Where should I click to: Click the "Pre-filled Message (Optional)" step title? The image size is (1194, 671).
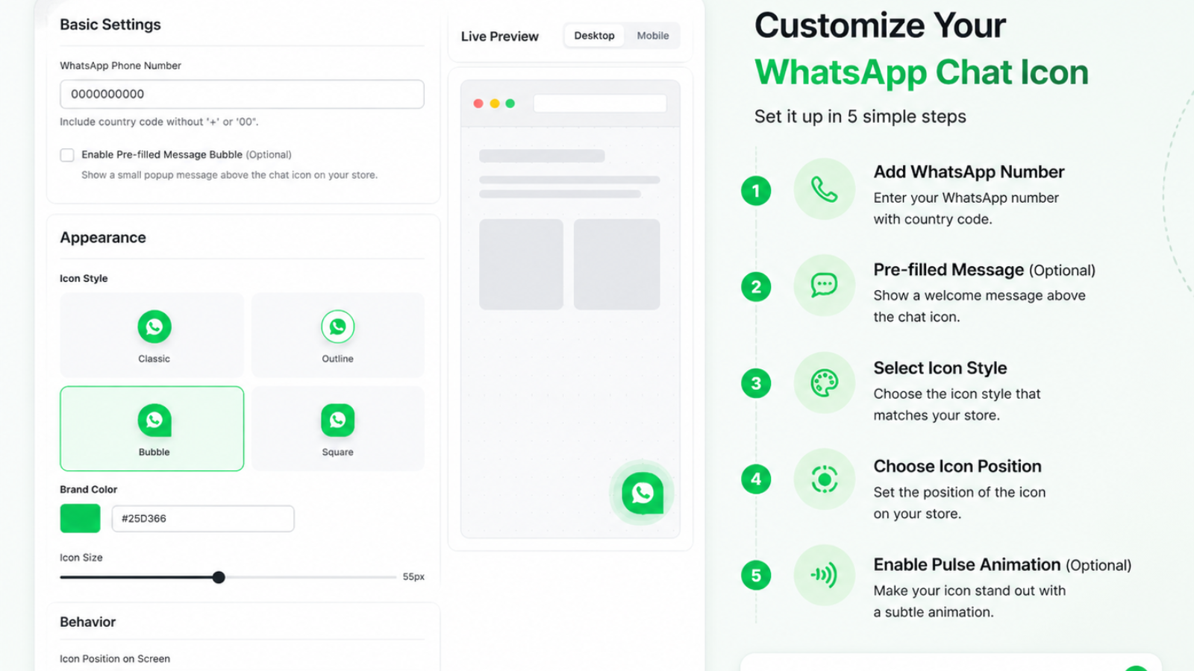pyautogui.click(x=984, y=270)
